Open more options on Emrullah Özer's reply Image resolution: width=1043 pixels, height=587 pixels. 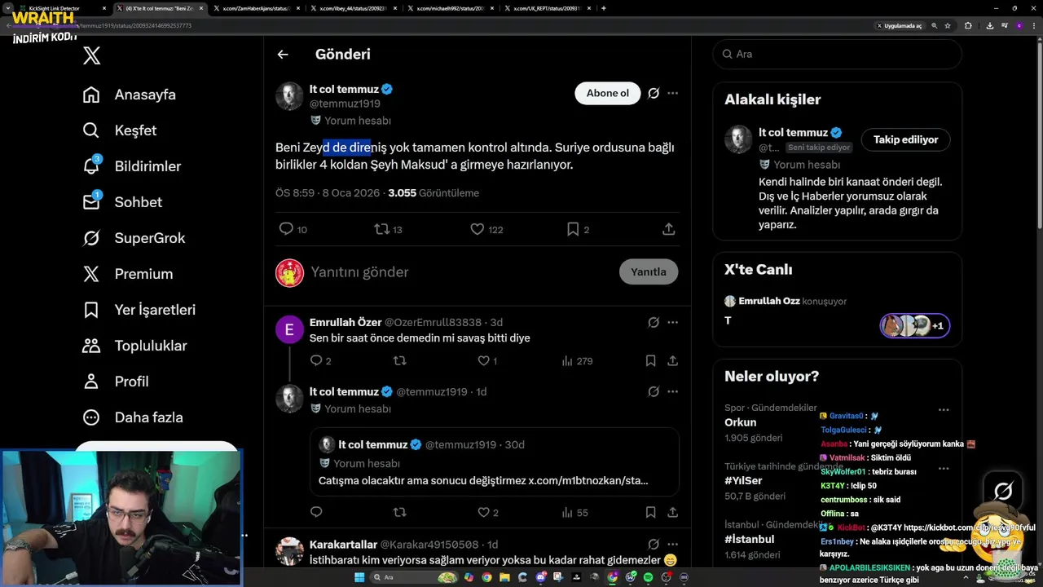point(672,322)
